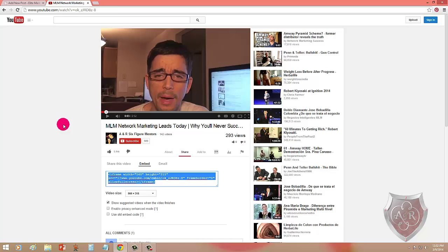Click the Dislike thumbs-down icon
Image resolution: width=448 pixels, height=252 pixels.
[128, 152]
